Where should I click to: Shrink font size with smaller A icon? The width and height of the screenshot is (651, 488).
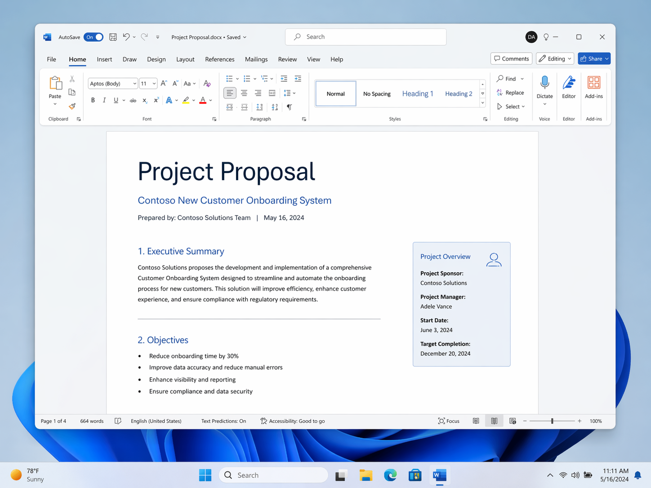pos(175,84)
